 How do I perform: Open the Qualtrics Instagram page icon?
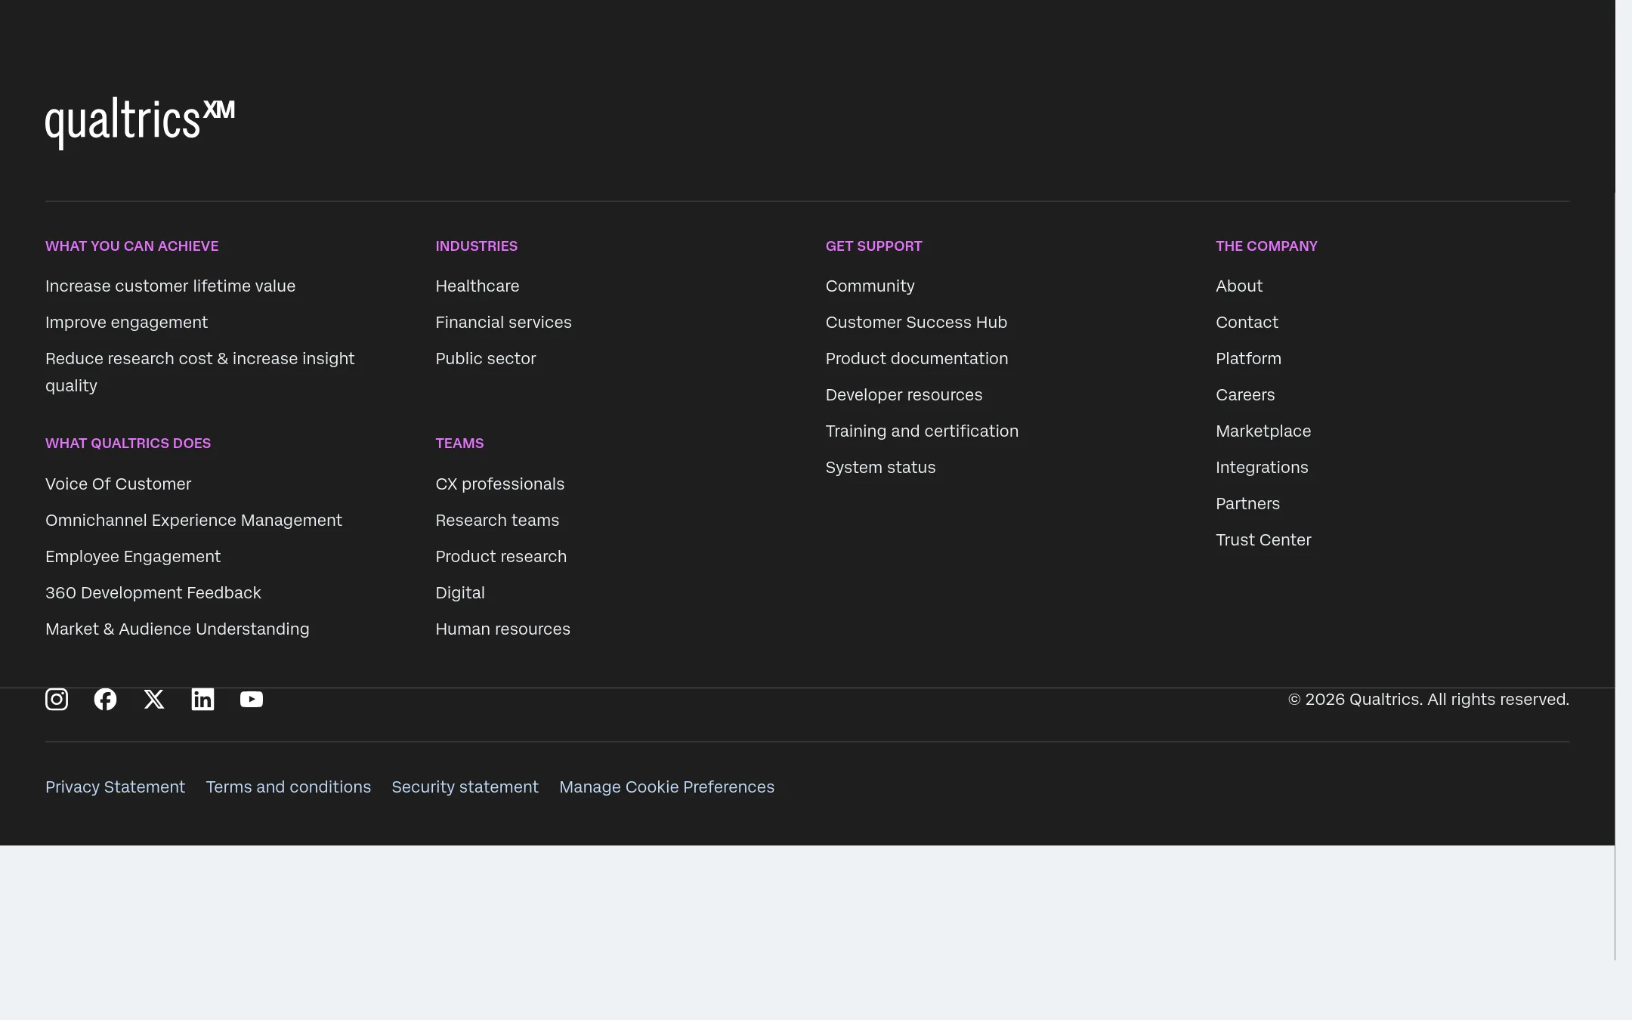[57, 699]
